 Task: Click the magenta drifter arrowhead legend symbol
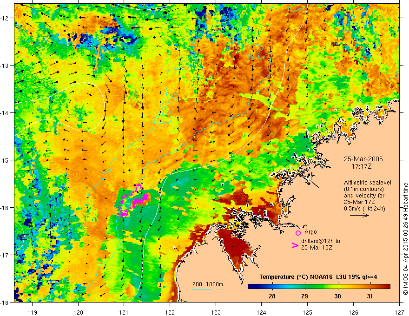tap(295, 245)
